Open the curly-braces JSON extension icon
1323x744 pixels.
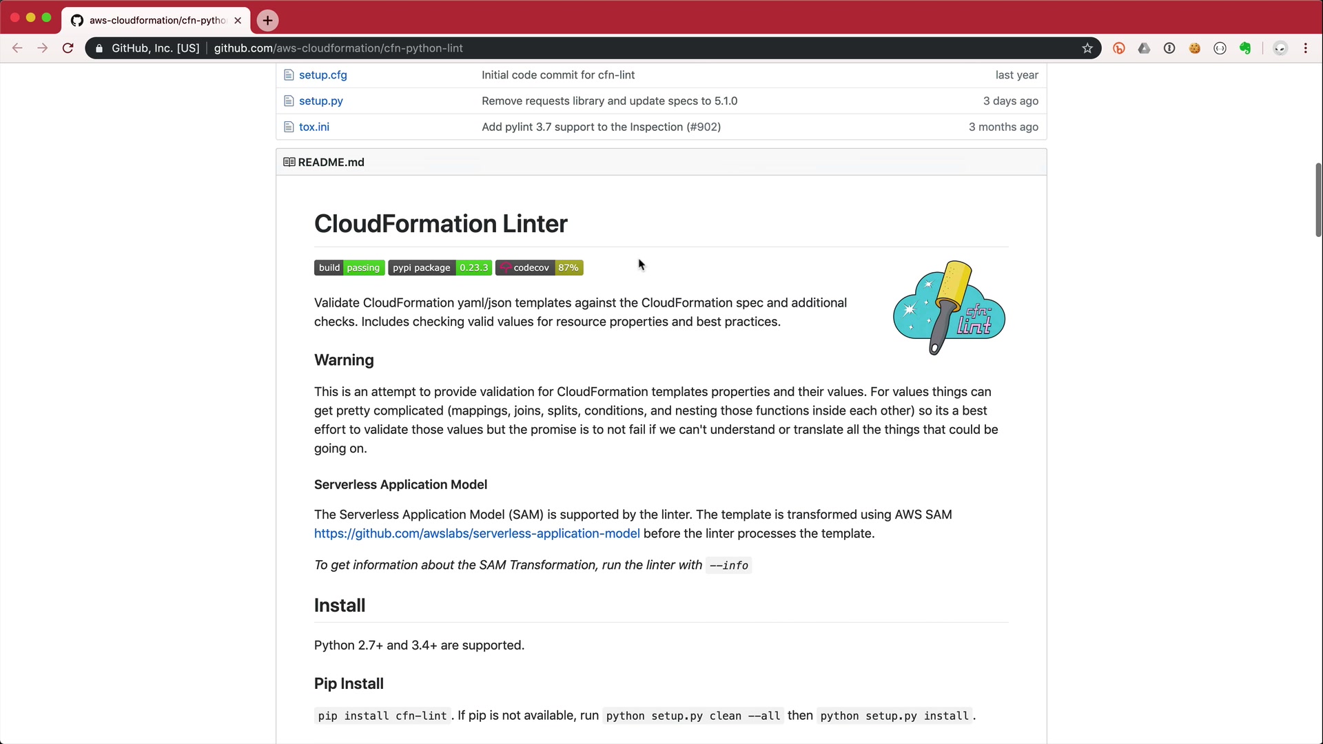pyautogui.click(x=1220, y=48)
